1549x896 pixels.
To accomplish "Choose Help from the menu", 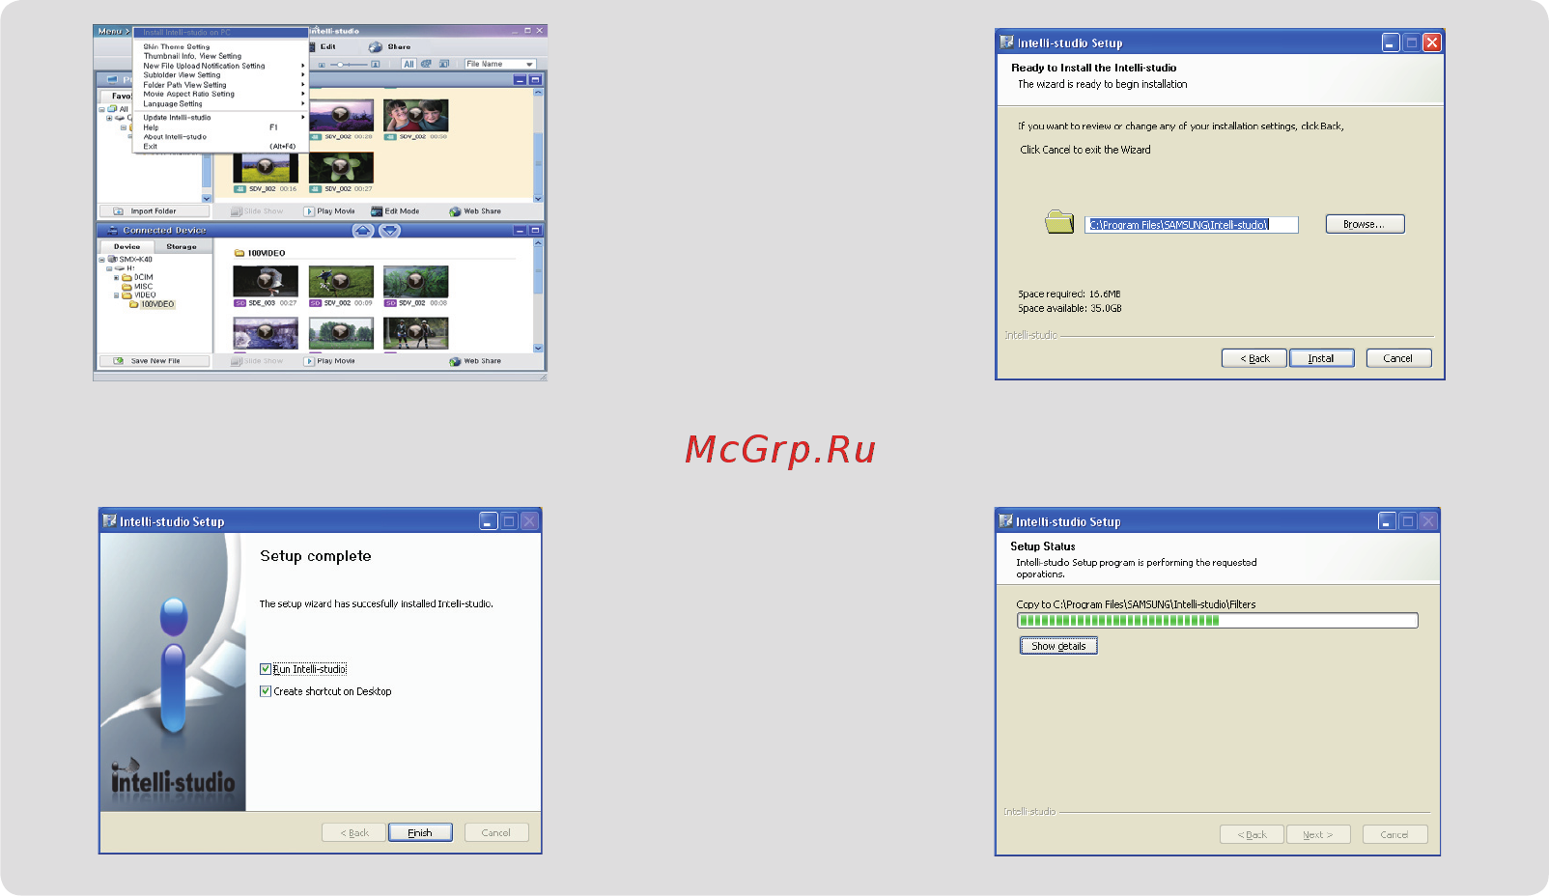I will (221, 126).
